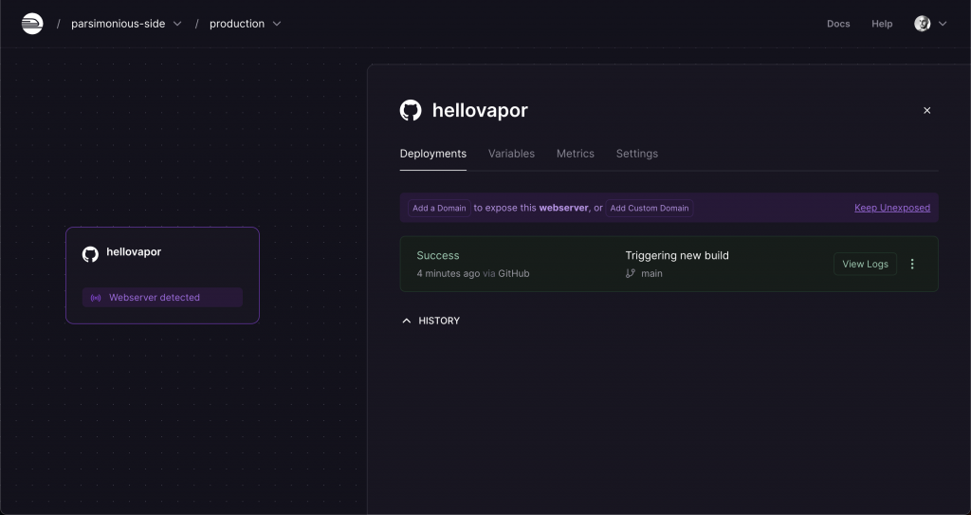The image size is (971, 515).
Task: Click the hellovapor panel title
Action: point(479,110)
